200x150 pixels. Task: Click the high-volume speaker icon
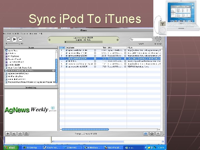click(x=22, y=44)
